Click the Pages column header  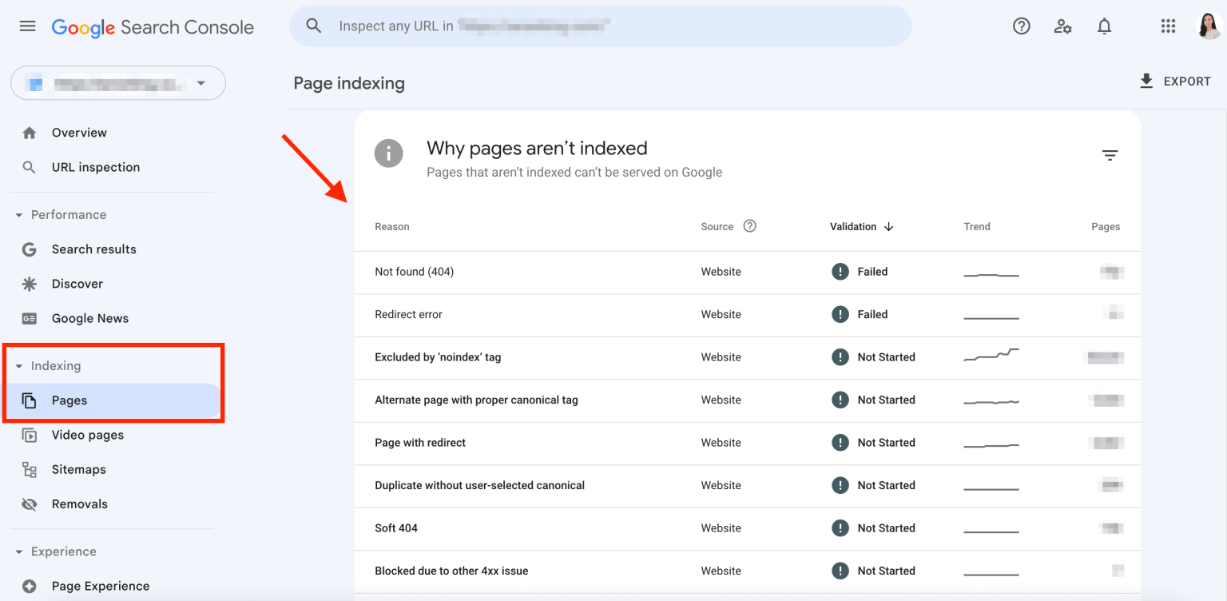[x=1106, y=227]
